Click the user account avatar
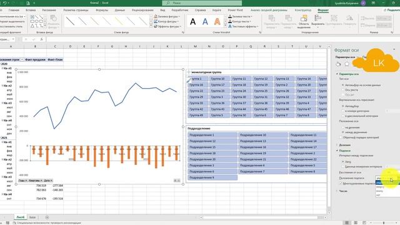Viewport: 400px width, 225px height. [363, 3]
